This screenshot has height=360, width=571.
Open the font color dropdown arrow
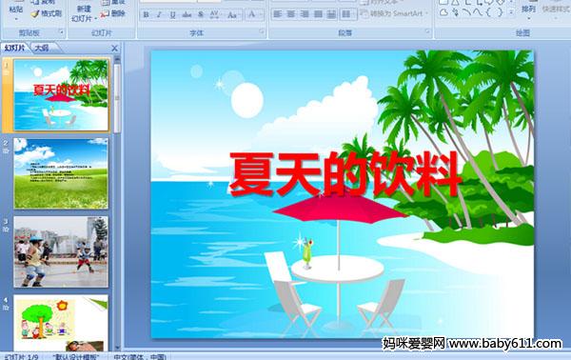click(261, 15)
